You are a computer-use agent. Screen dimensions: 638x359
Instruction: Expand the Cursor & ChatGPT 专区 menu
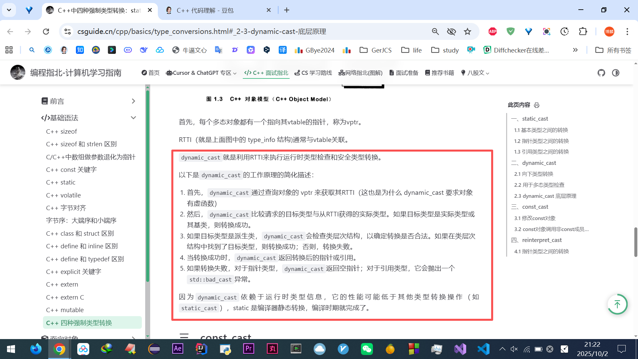pos(201,73)
